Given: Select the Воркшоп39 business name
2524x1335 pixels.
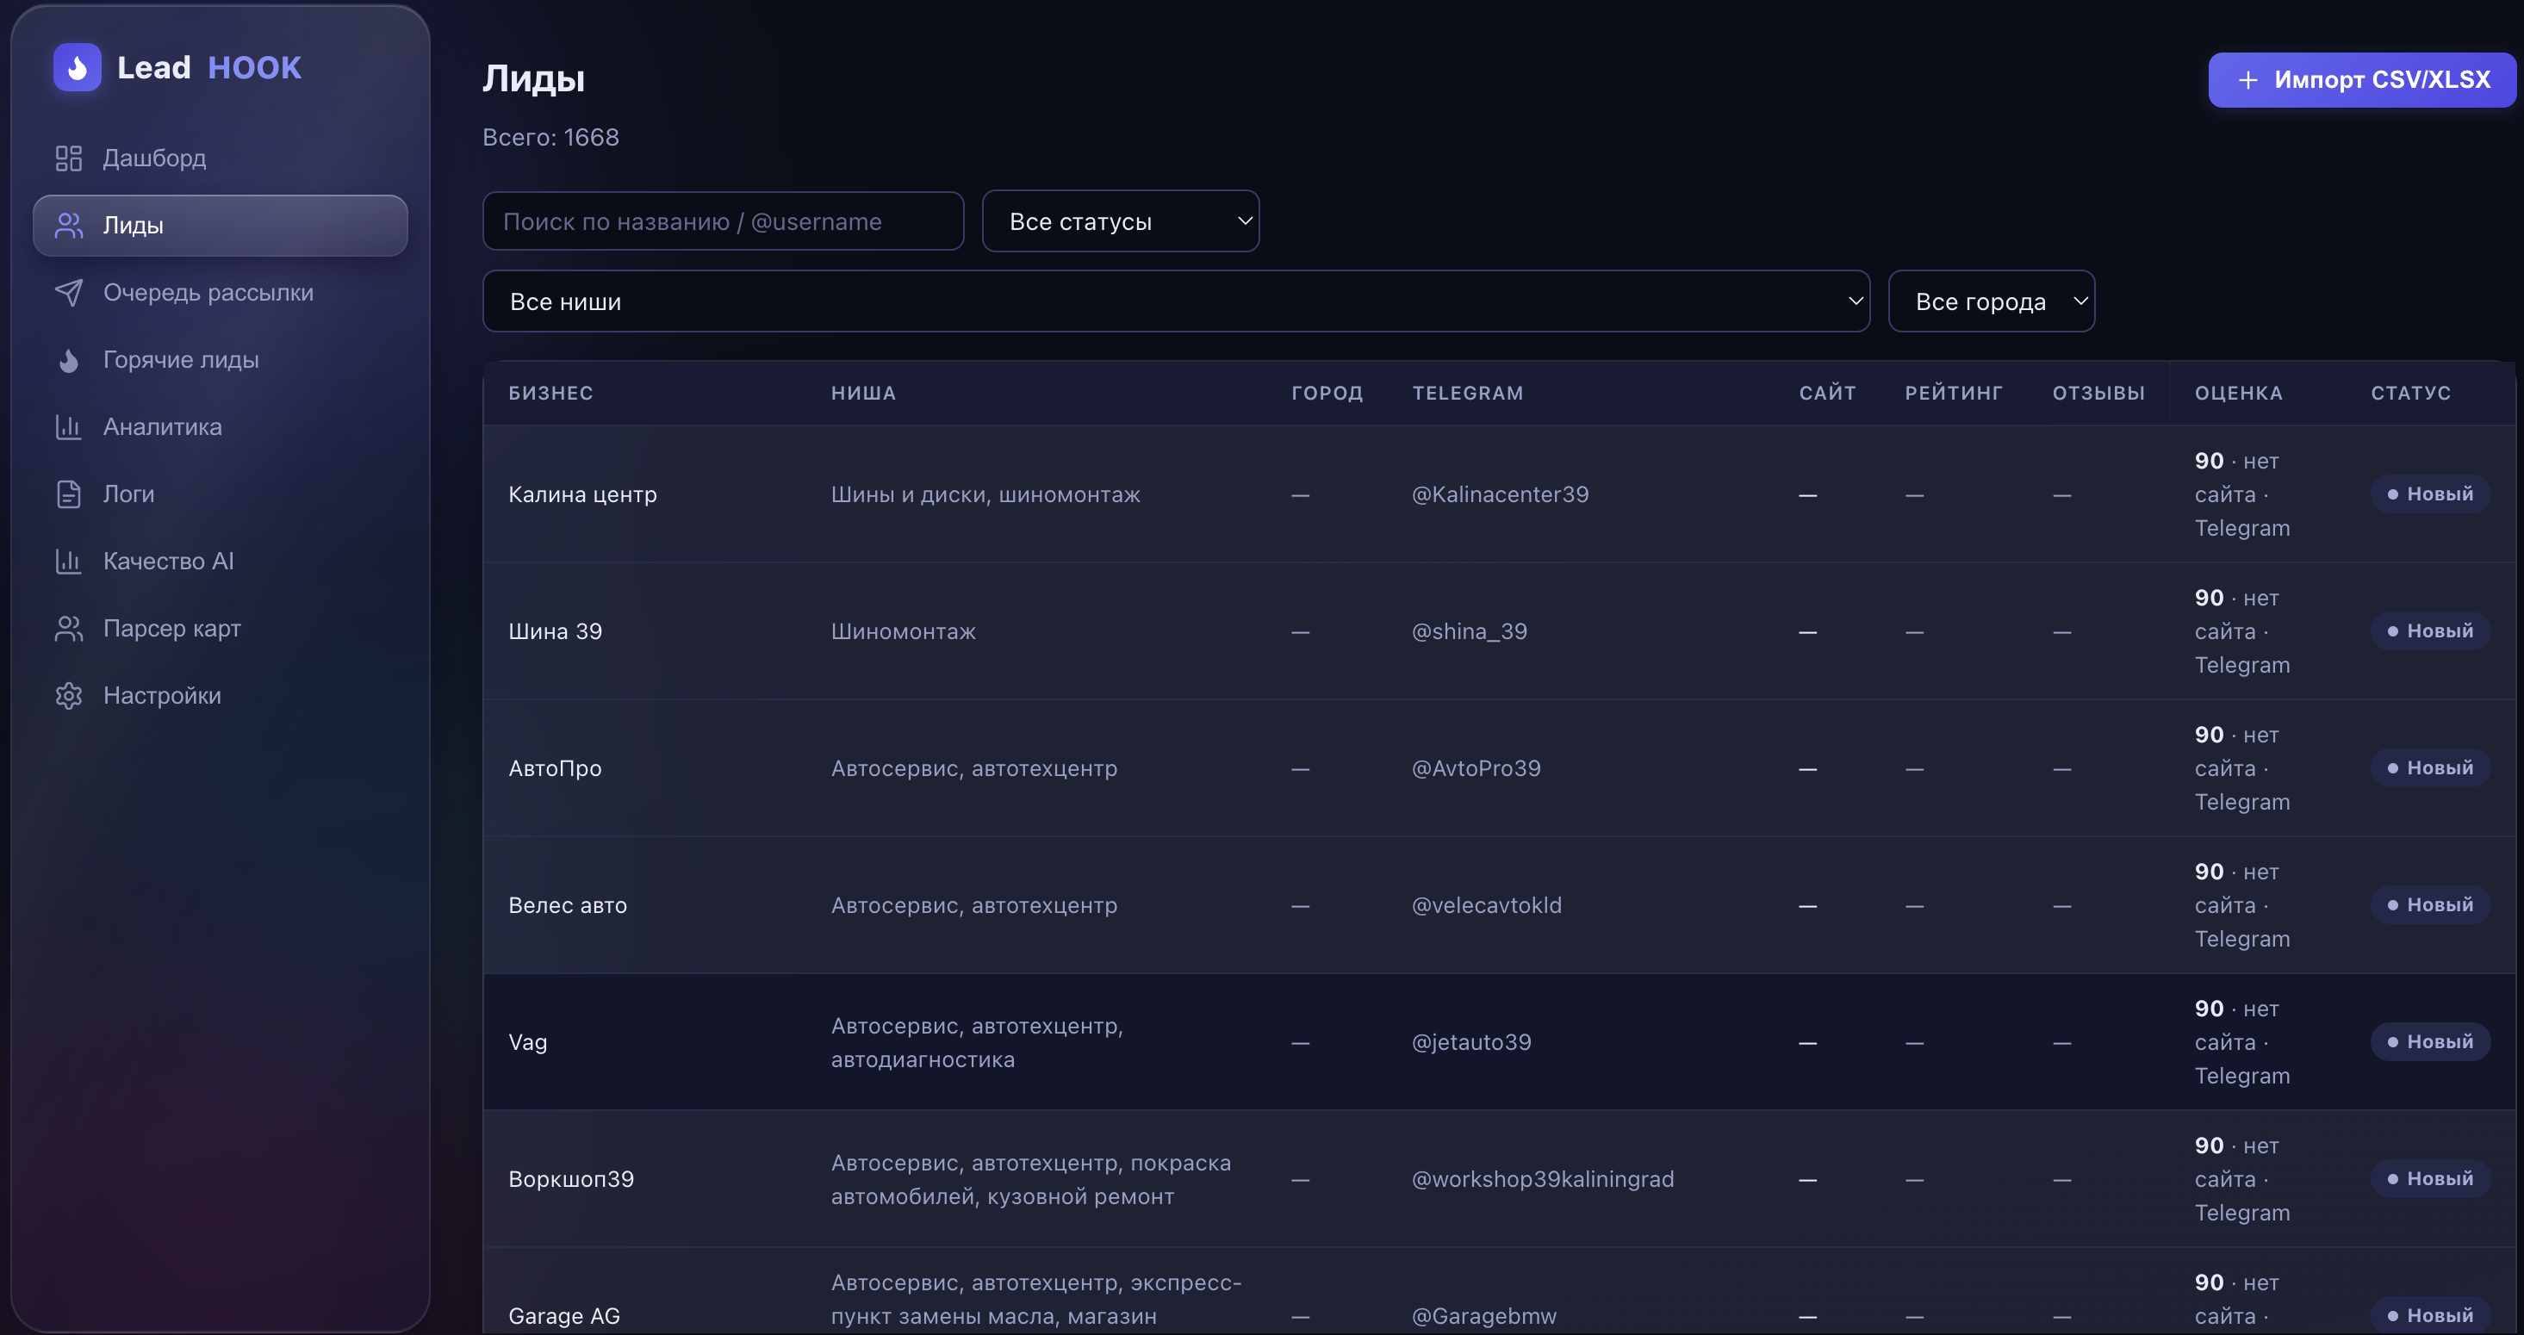Looking at the screenshot, I should (x=571, y=1179).
